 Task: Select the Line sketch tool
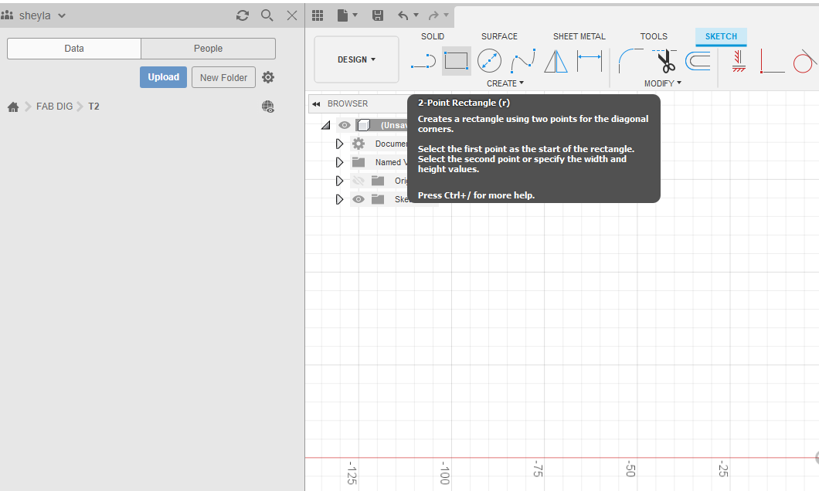coord(423,61)
